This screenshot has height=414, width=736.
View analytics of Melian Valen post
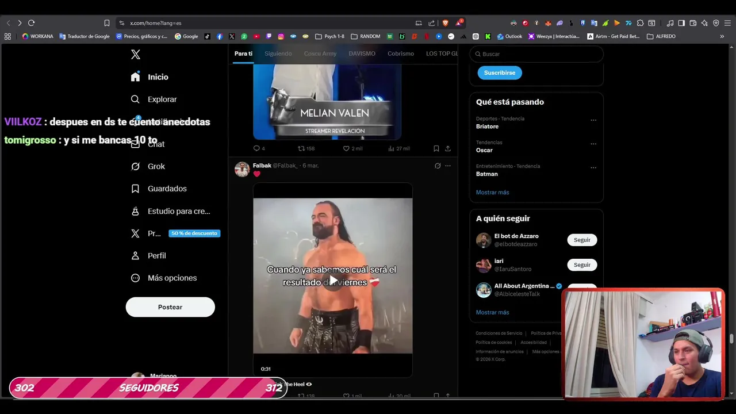pos(398,148)
